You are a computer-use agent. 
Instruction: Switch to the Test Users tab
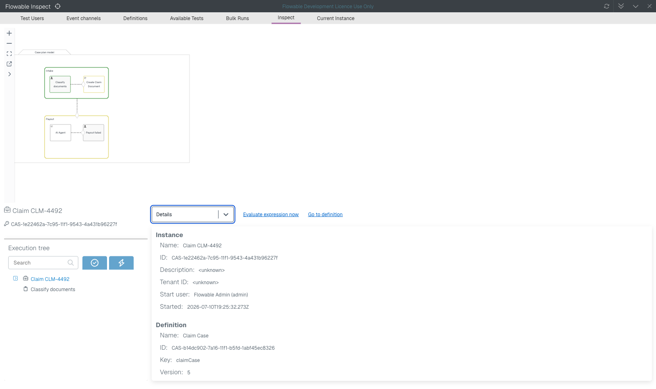click(32, 18)
